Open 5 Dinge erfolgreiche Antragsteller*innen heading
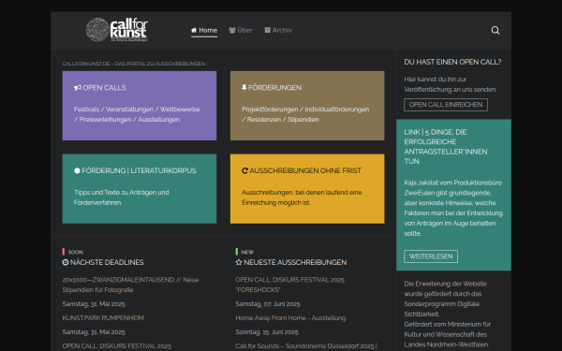562x351 pixels. click(x=446, y=147)
